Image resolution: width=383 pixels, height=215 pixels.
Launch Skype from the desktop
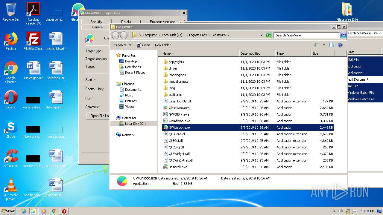[x=11, y=129]
